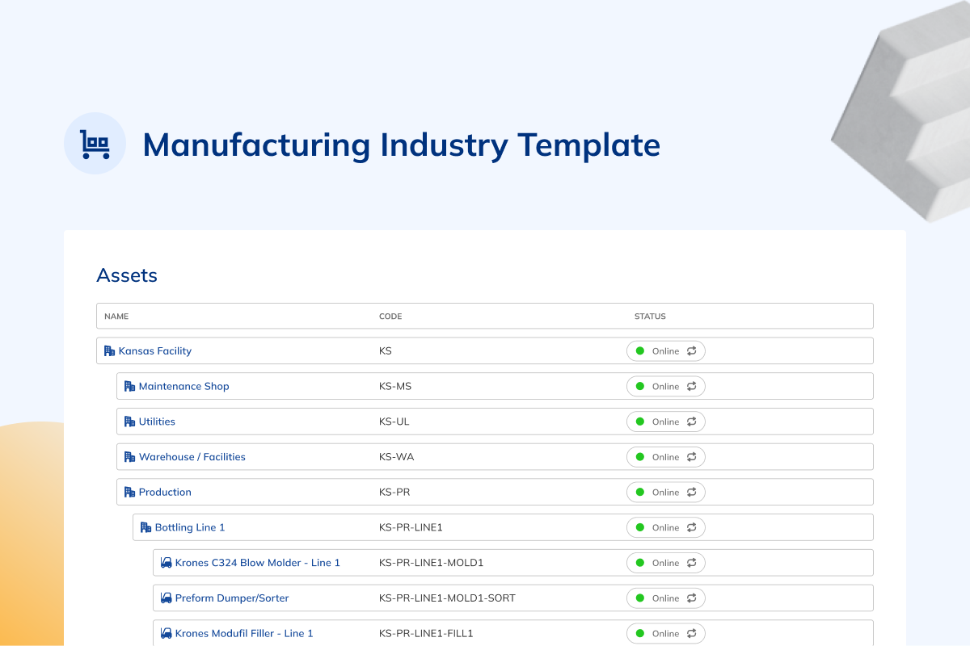This screenshot has height=646, width=970.
Task: Open the Kansas Facility asset
Action: (155, 351)
